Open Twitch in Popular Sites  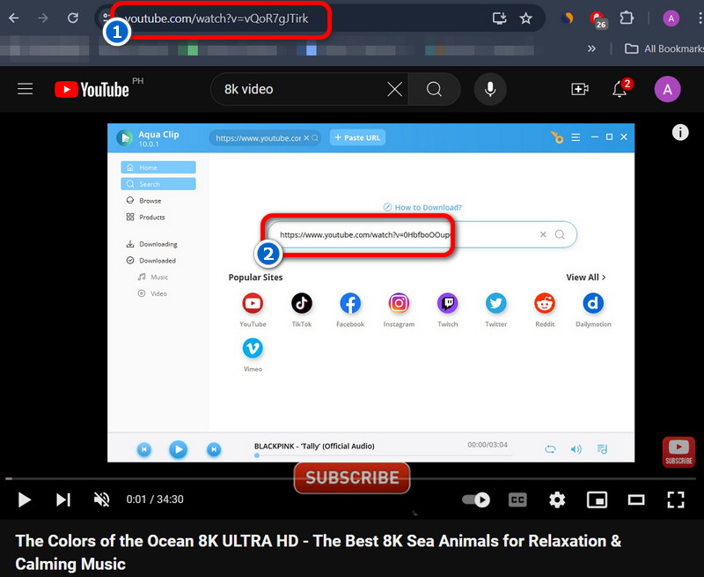(x=448, y=303)
